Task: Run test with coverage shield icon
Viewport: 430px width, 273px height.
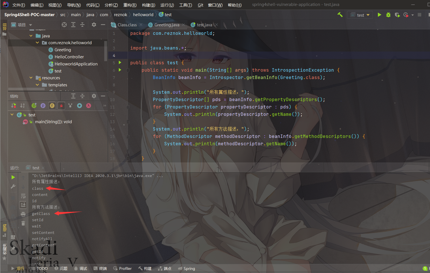Action: (x=397, y=15)
